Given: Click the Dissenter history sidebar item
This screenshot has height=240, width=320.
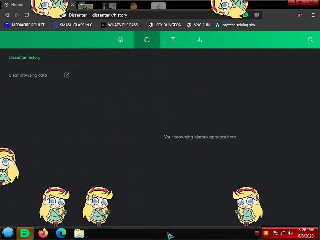Looking at the screenshot, I should (24, 57).
